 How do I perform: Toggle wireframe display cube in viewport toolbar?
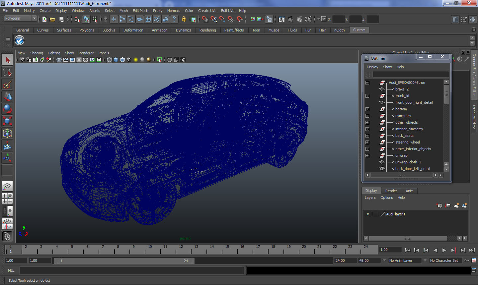(109, 60)
